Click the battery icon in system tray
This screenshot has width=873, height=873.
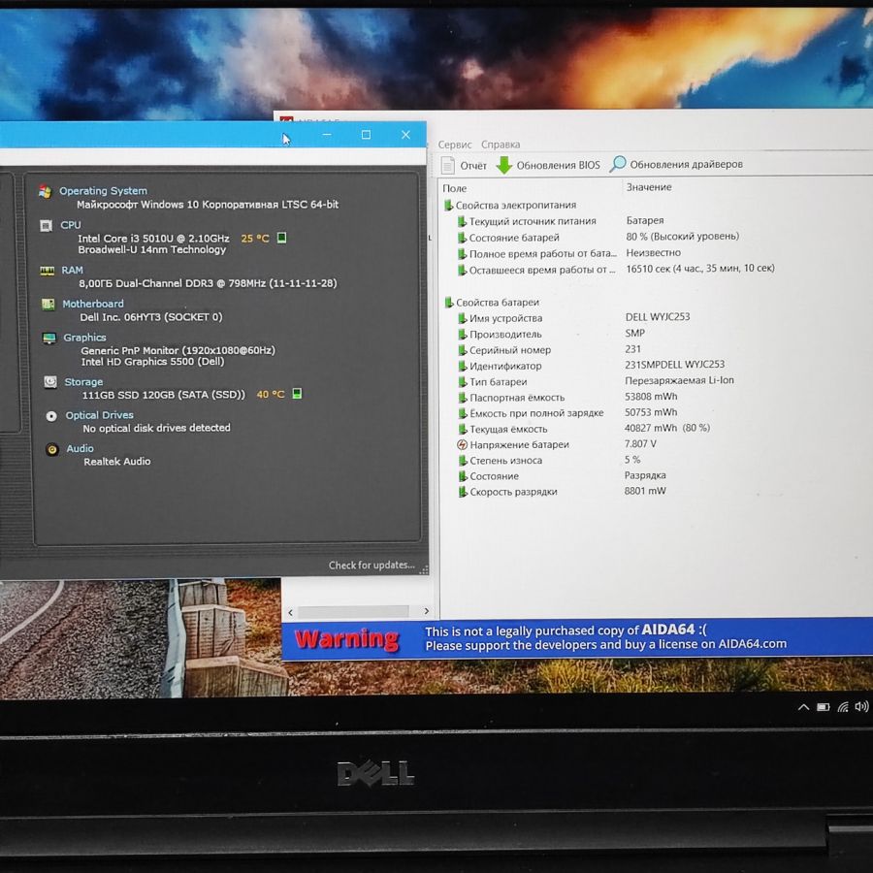(823, 708)
